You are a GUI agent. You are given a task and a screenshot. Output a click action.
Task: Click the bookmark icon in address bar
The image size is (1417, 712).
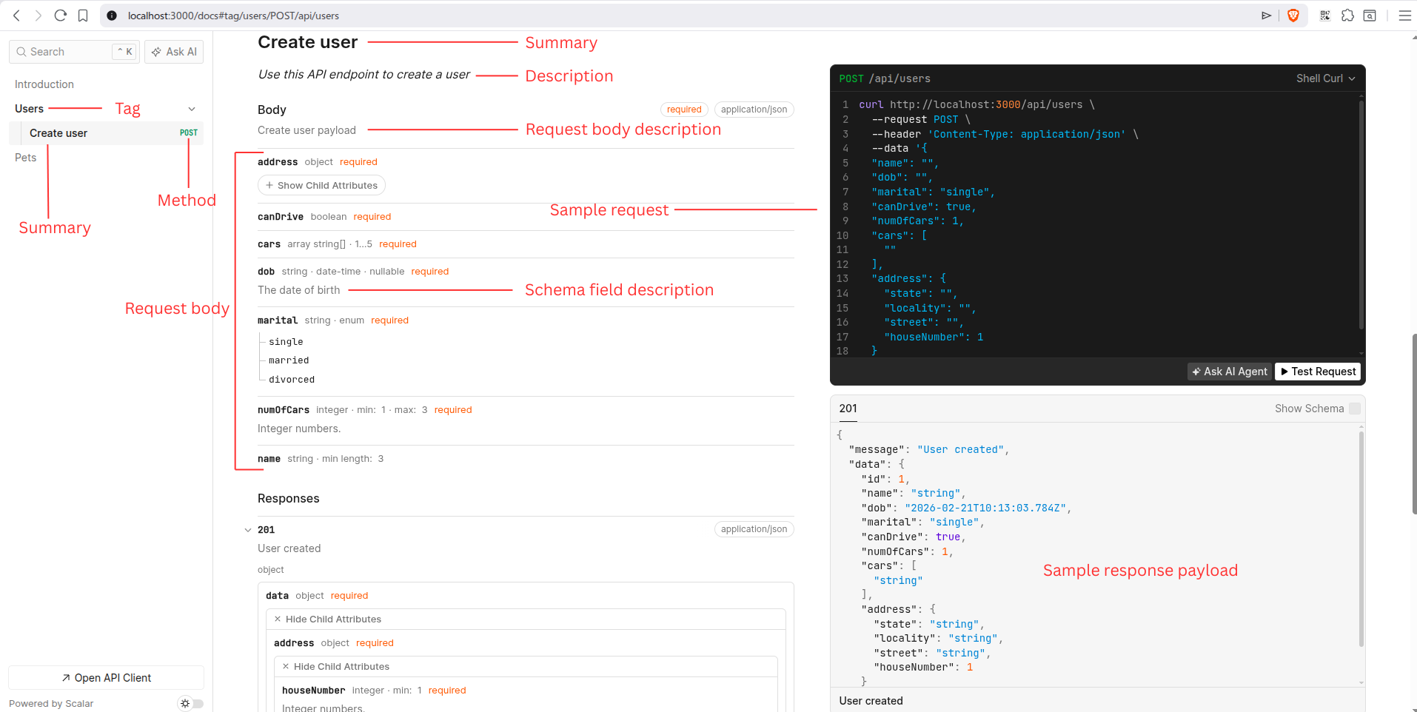(x=83, y=15)
